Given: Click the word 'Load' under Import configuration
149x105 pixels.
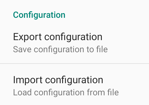Looking at the screenshot, I should pyautogui.click(x=22, y=92).
